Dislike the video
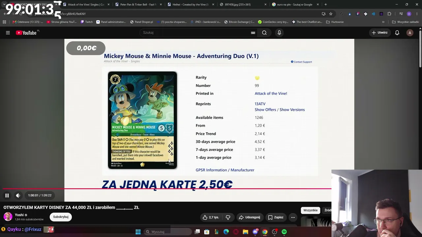 coord(228,217)
